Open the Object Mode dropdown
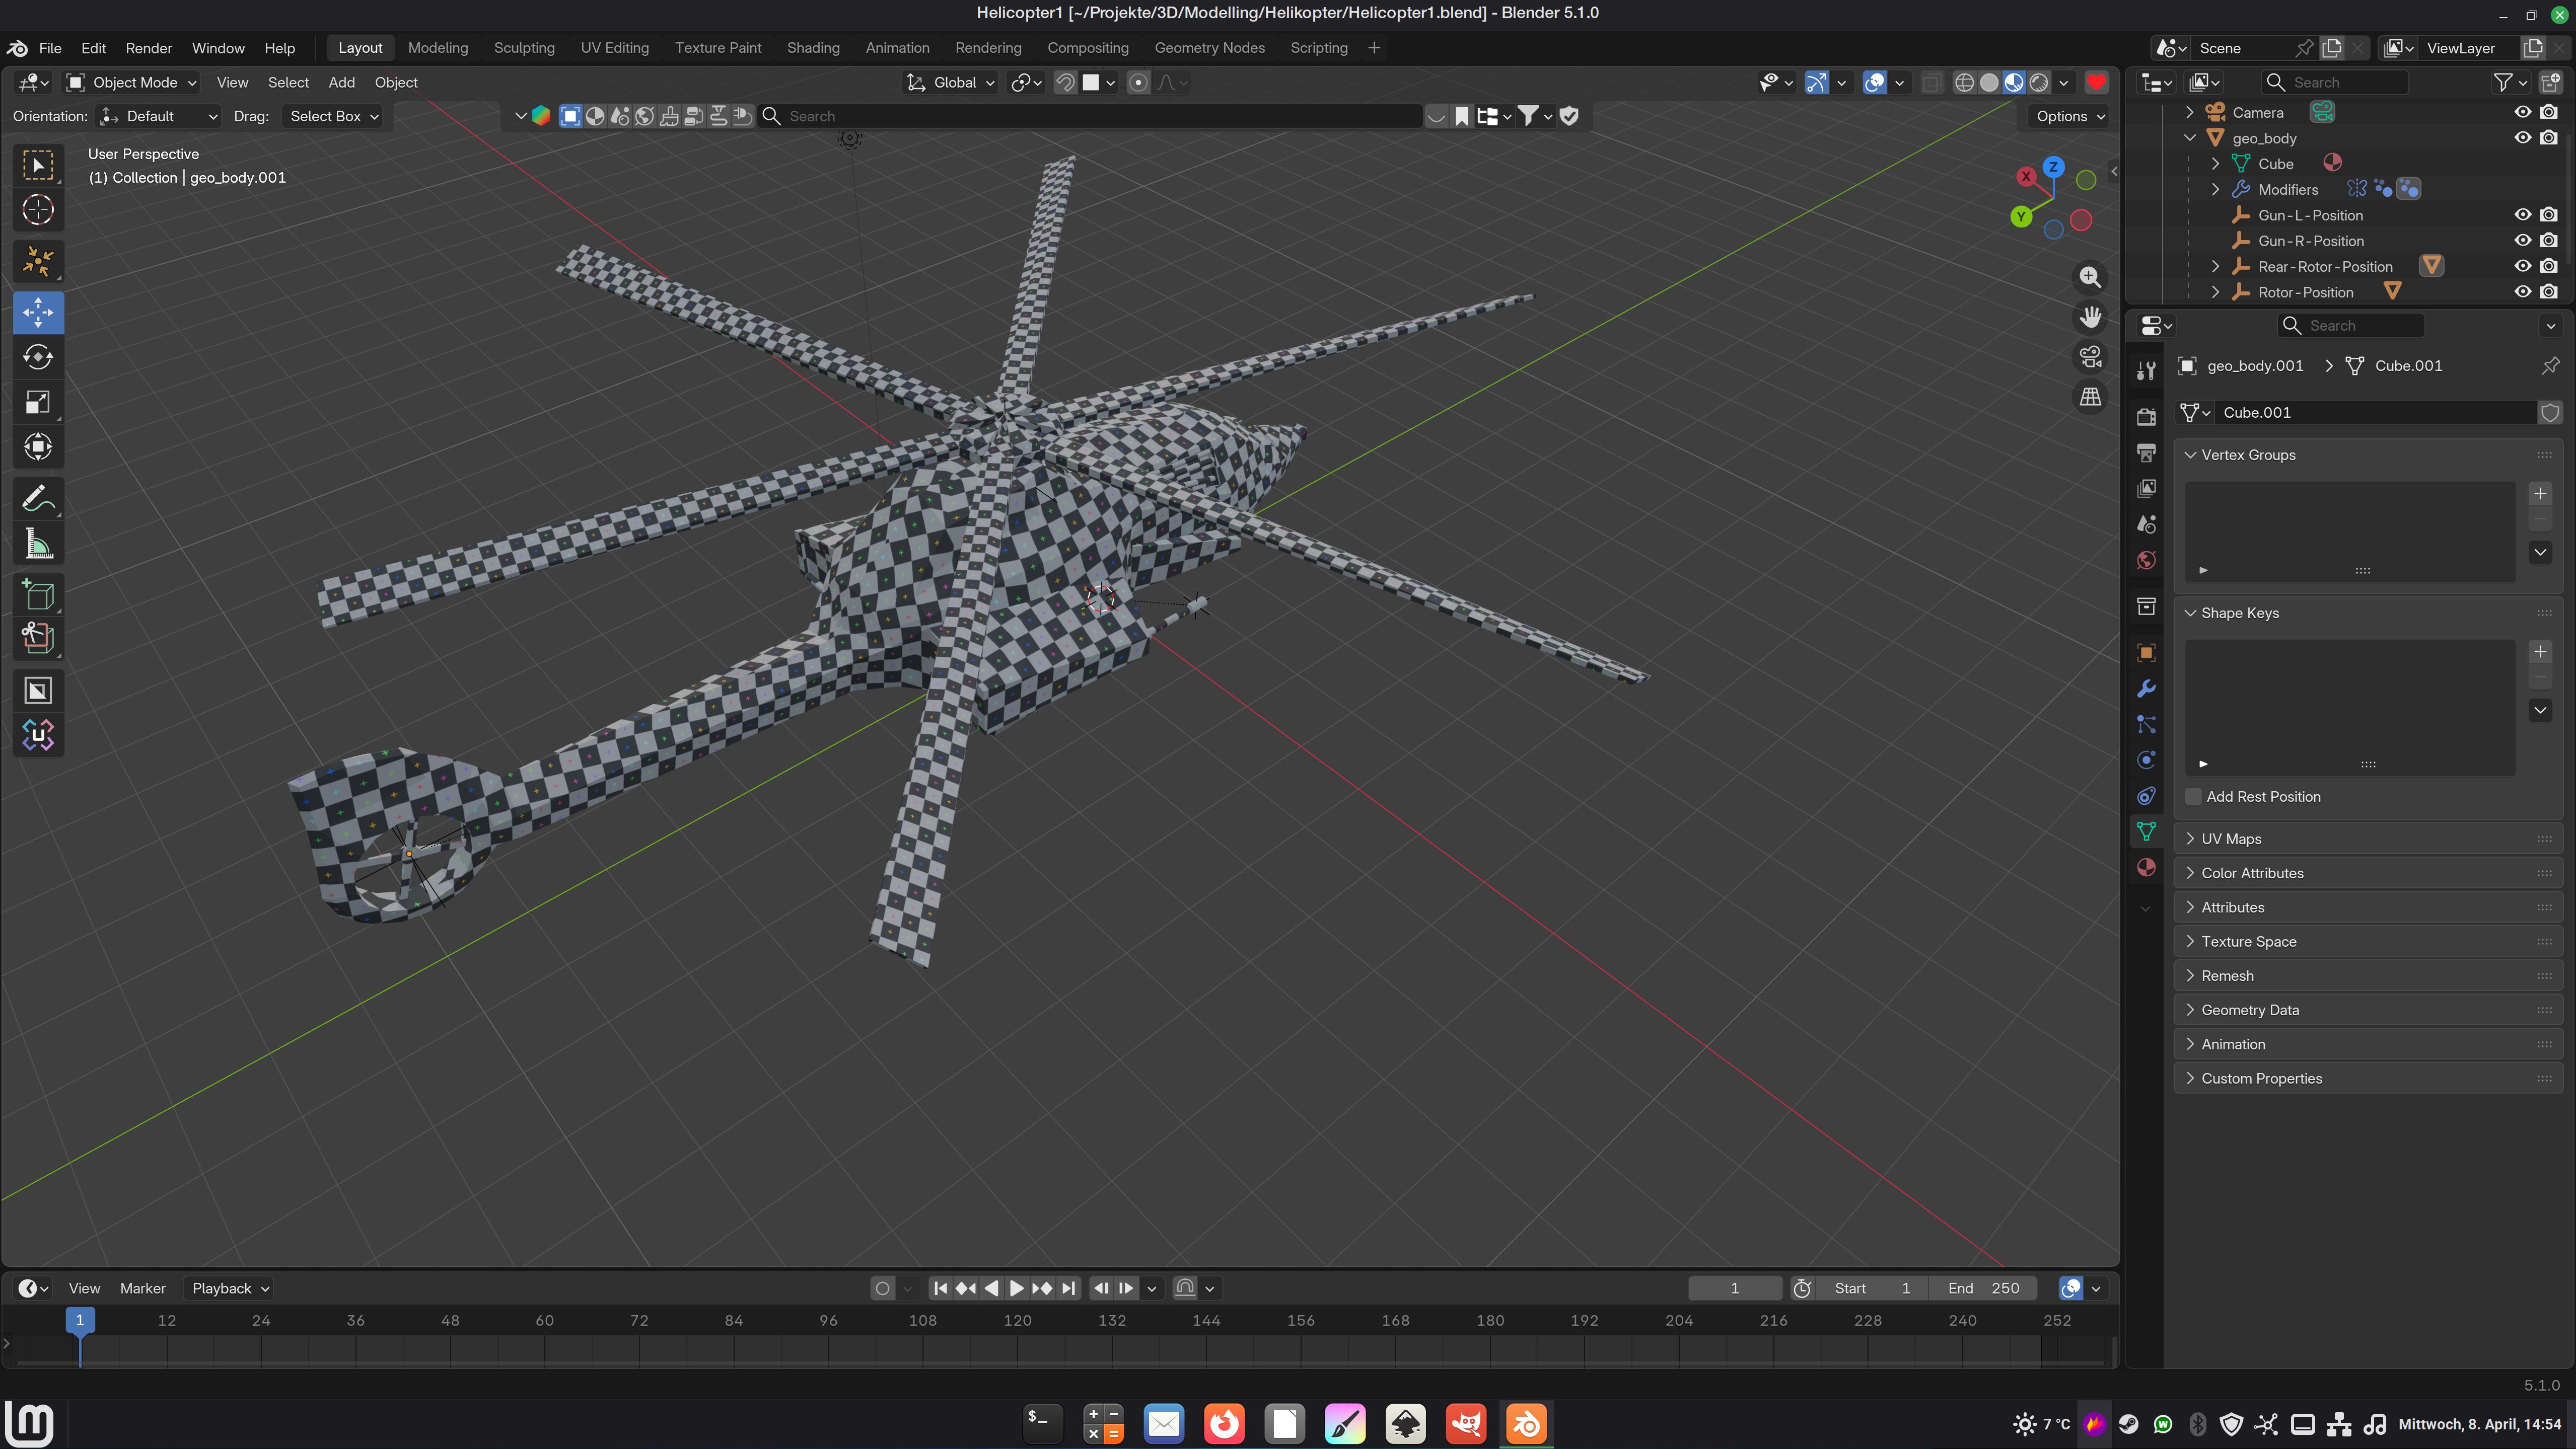The width and height of the screenshot is (2576, 1449). tap(132, 83)
